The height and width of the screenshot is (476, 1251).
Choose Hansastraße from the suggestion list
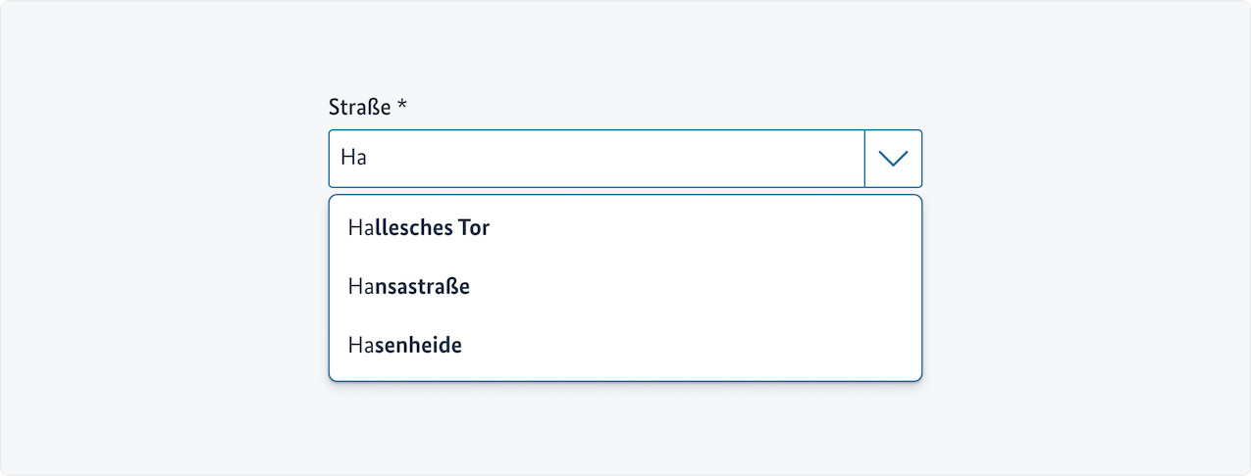point(409,287)
